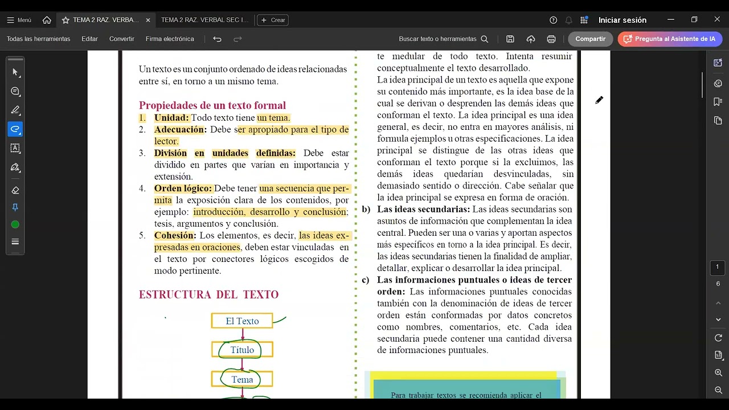Click the Tema flowchart box
This screenshot has height=410, width=729.
coord(242,379)
